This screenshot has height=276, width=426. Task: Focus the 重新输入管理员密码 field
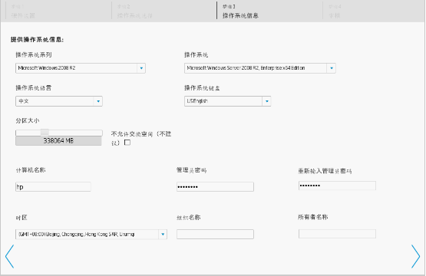[x=337, y=186]
